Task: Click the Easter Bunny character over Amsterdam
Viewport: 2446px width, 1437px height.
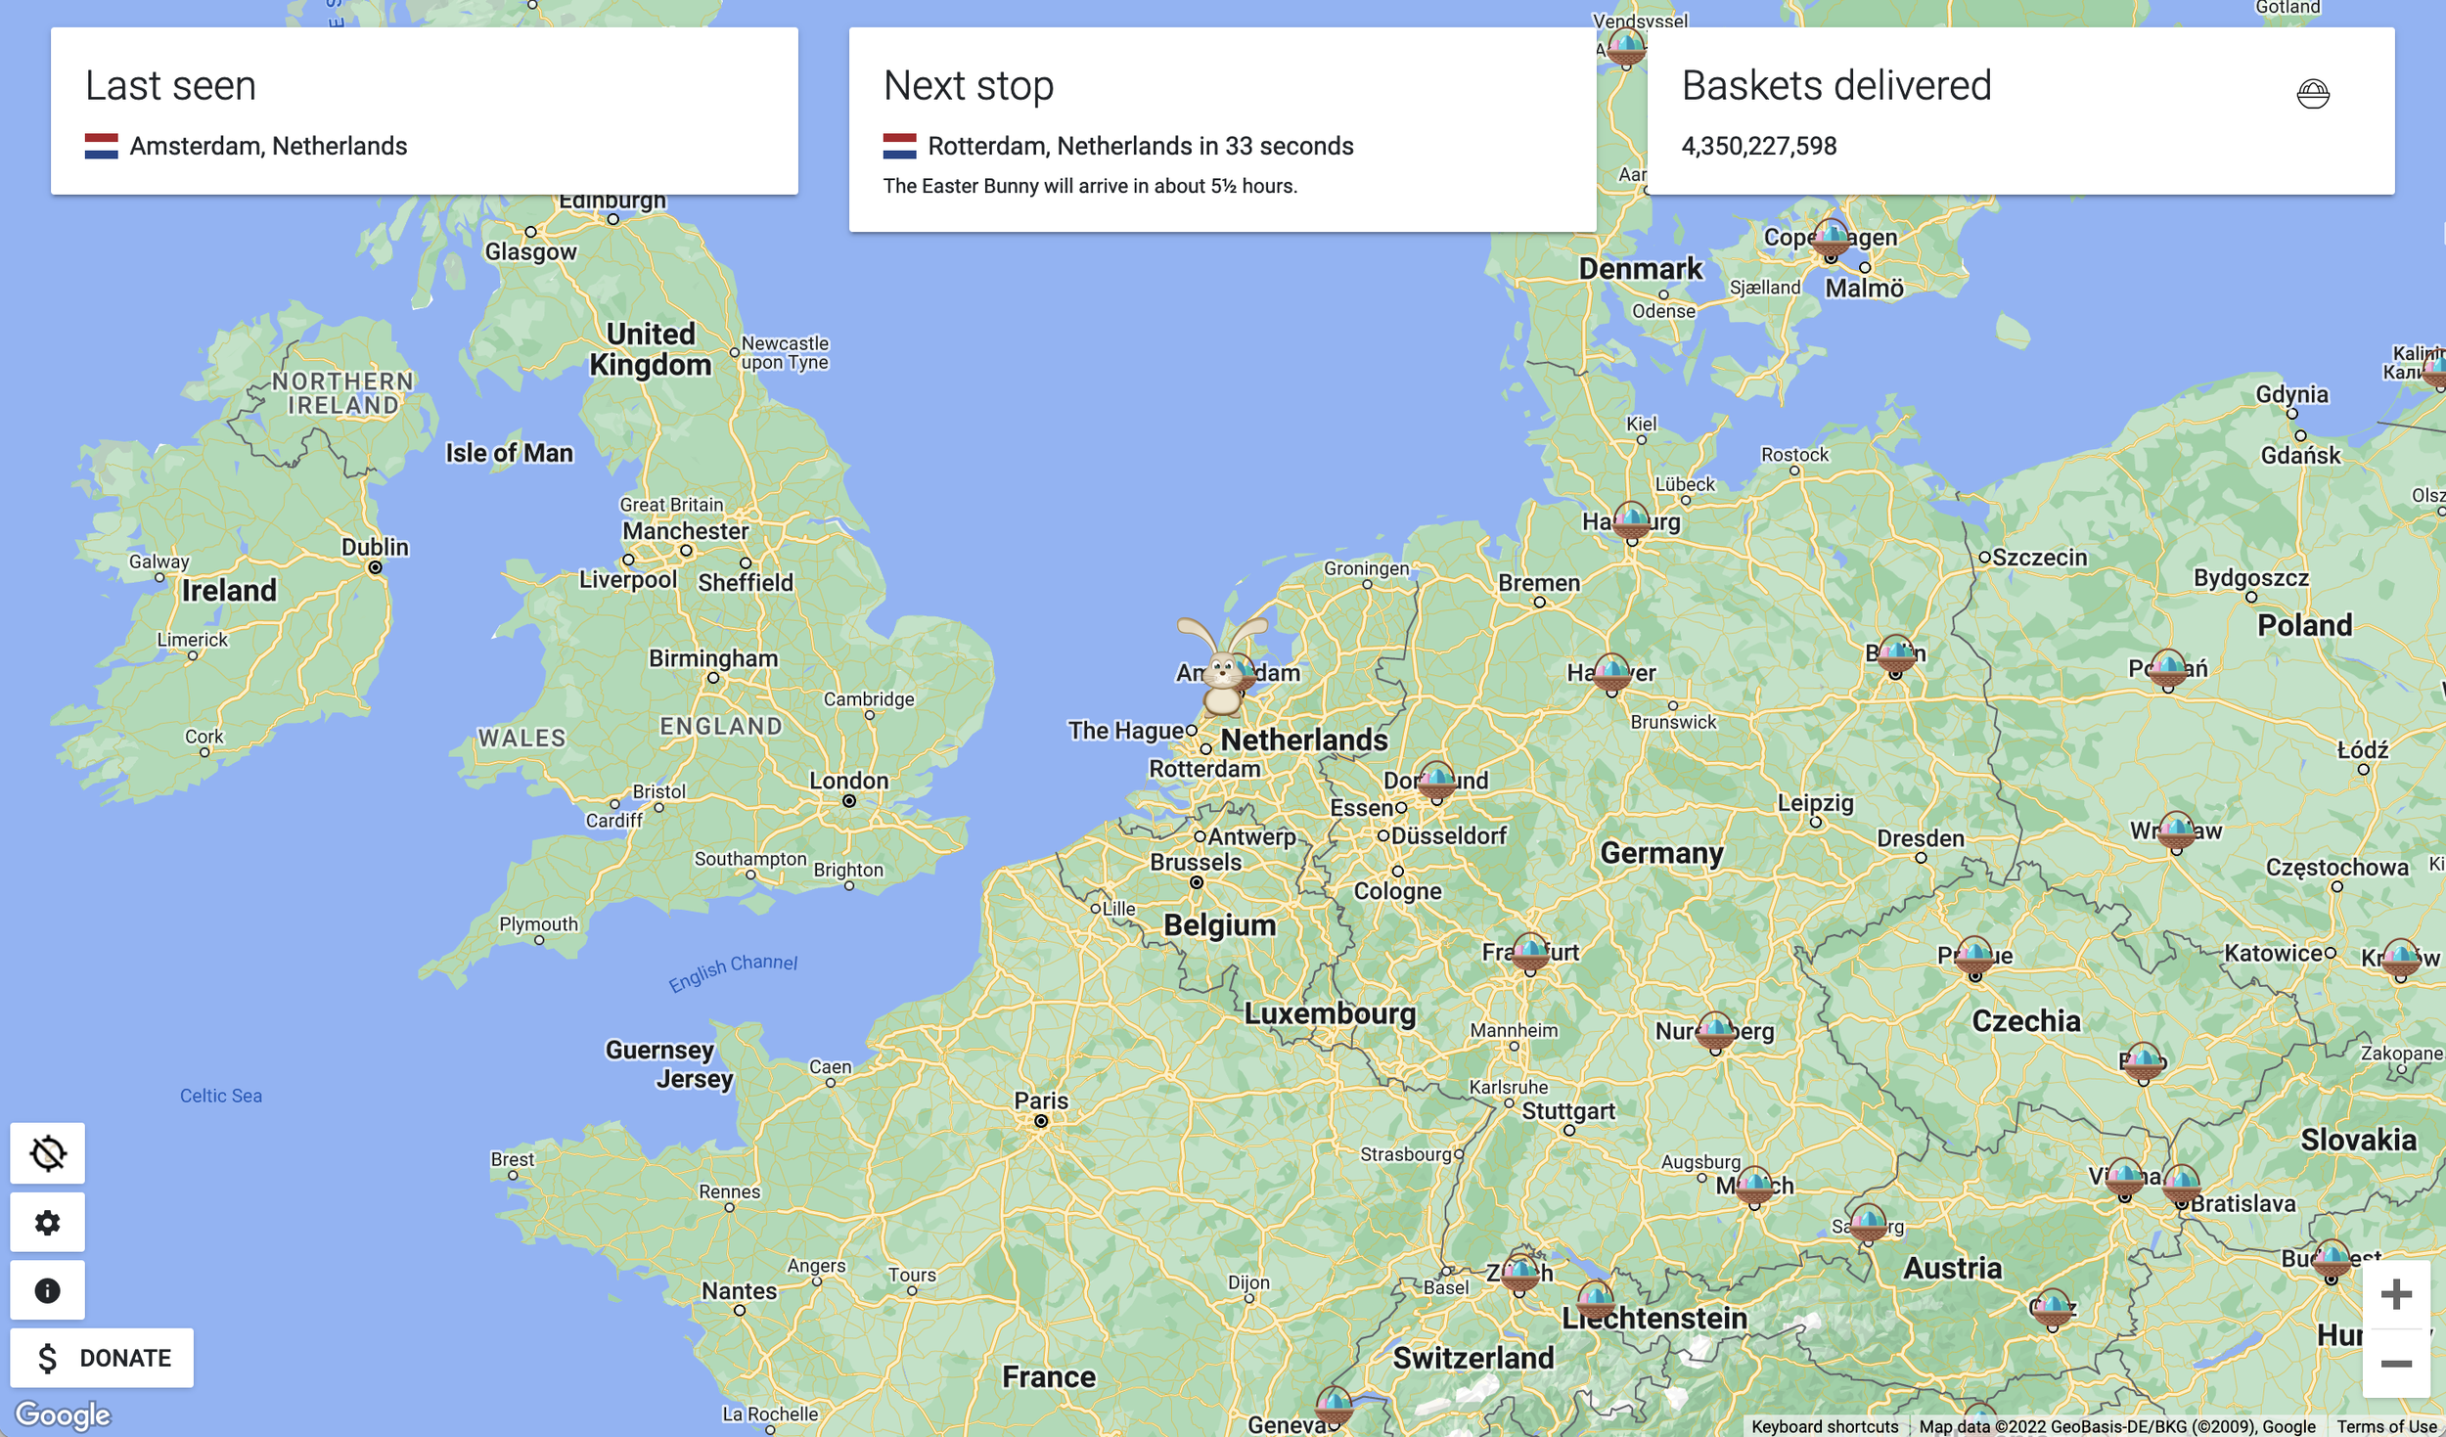Action: pyautogui.click(x=1222, y=667)
